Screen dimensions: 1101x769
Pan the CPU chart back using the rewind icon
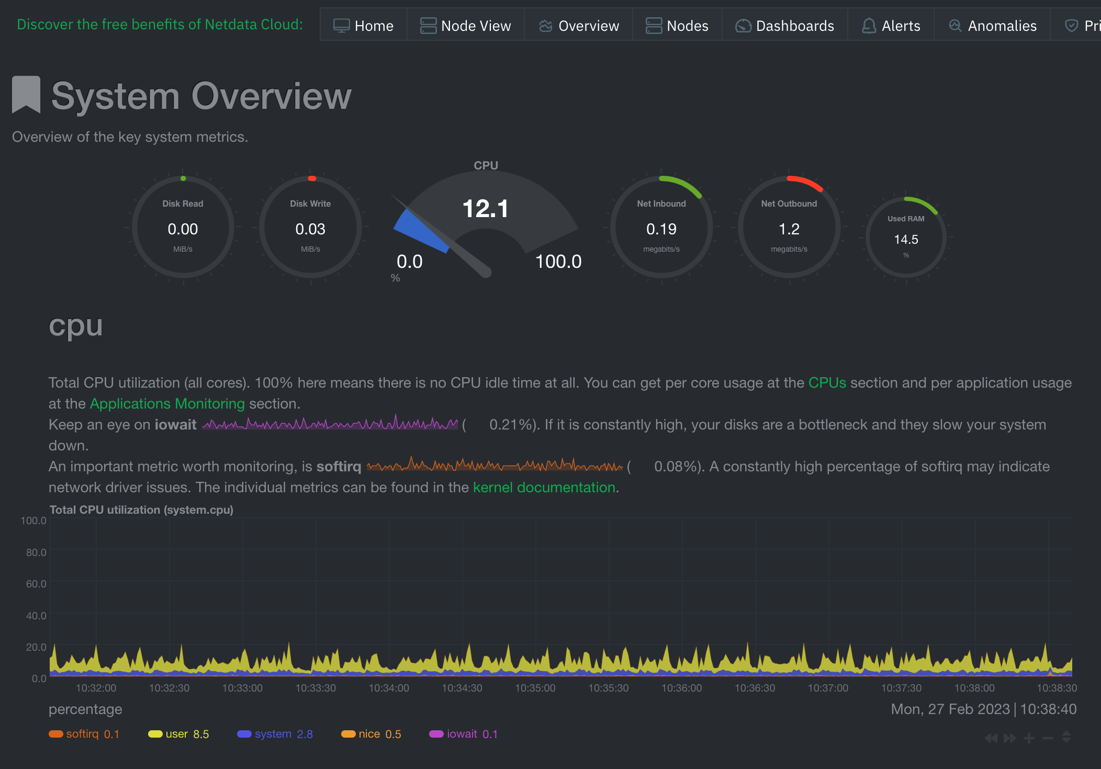991,738
